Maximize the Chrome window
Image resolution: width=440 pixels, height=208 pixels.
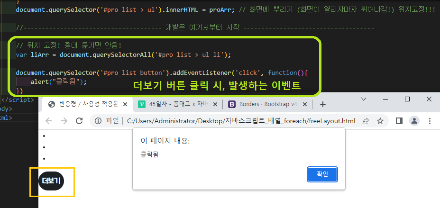pos(407,99)
